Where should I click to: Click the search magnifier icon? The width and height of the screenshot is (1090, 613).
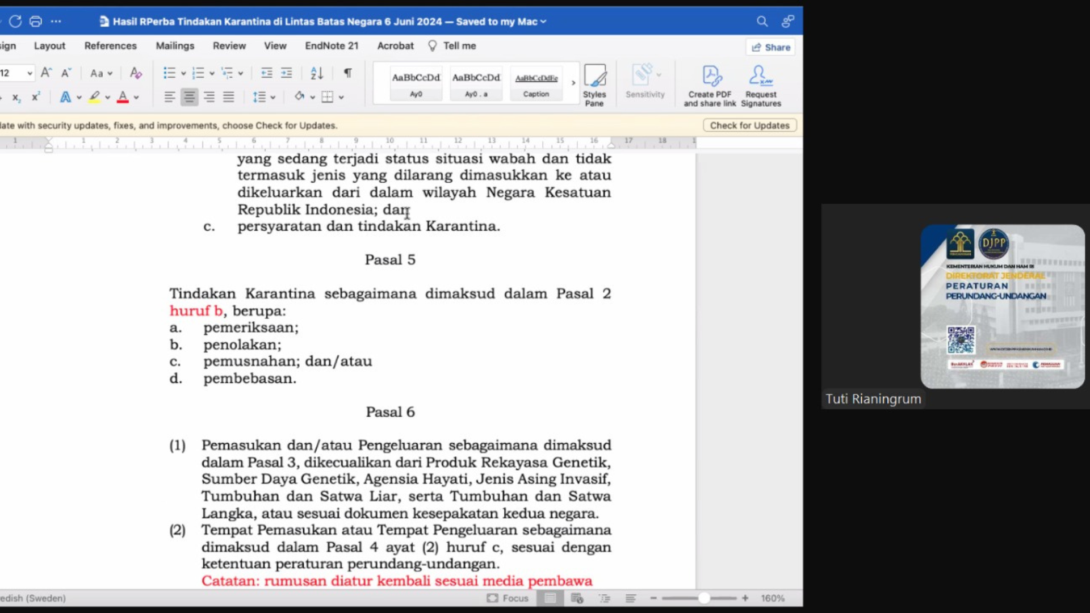point(762,22)
